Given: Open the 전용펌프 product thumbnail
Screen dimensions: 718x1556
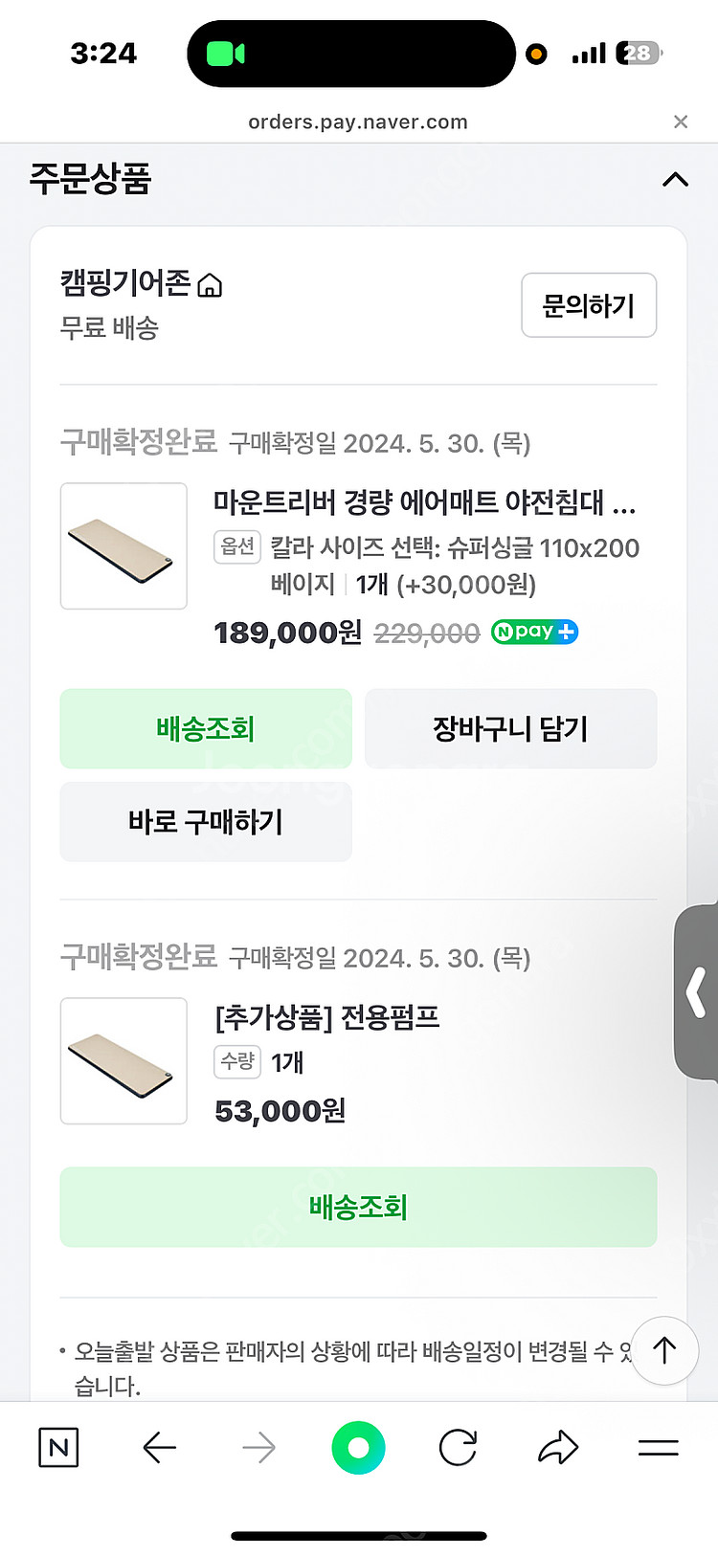Looking at the screenshot, I should (x=123, y=1060).
